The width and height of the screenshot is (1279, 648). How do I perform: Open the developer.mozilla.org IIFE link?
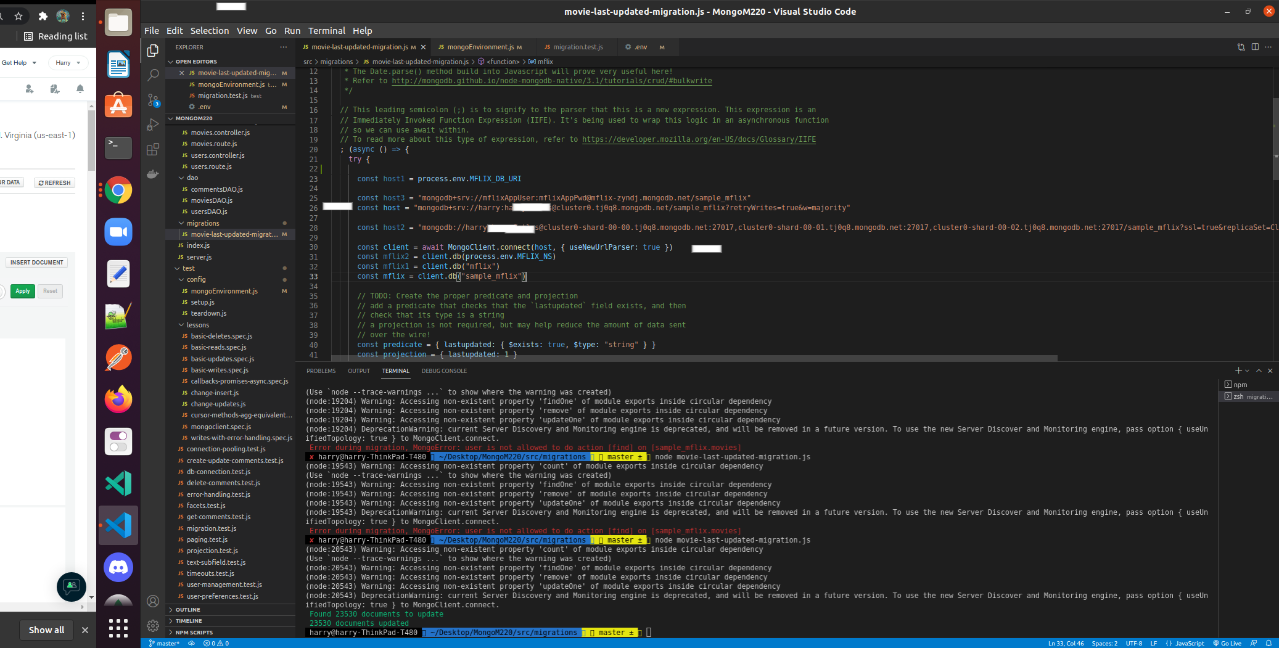[698, 139]
